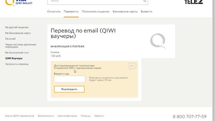
Task: Select По email in sidebar
Action: tap(10, 39)
